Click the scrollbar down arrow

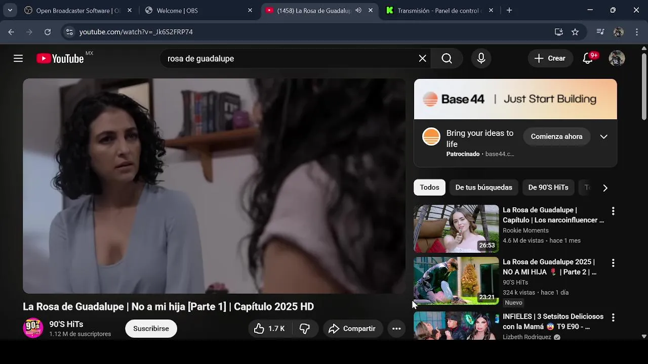coord(644,336)
